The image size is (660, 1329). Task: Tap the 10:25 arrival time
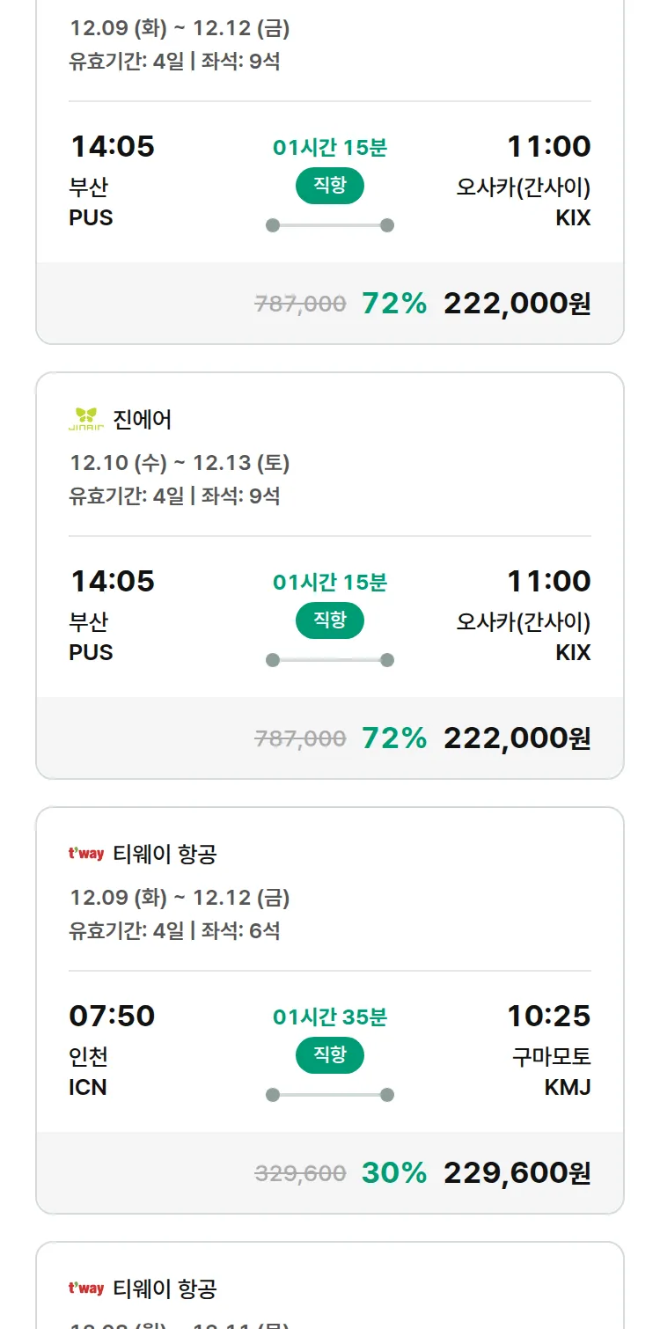click(548, 1017)
